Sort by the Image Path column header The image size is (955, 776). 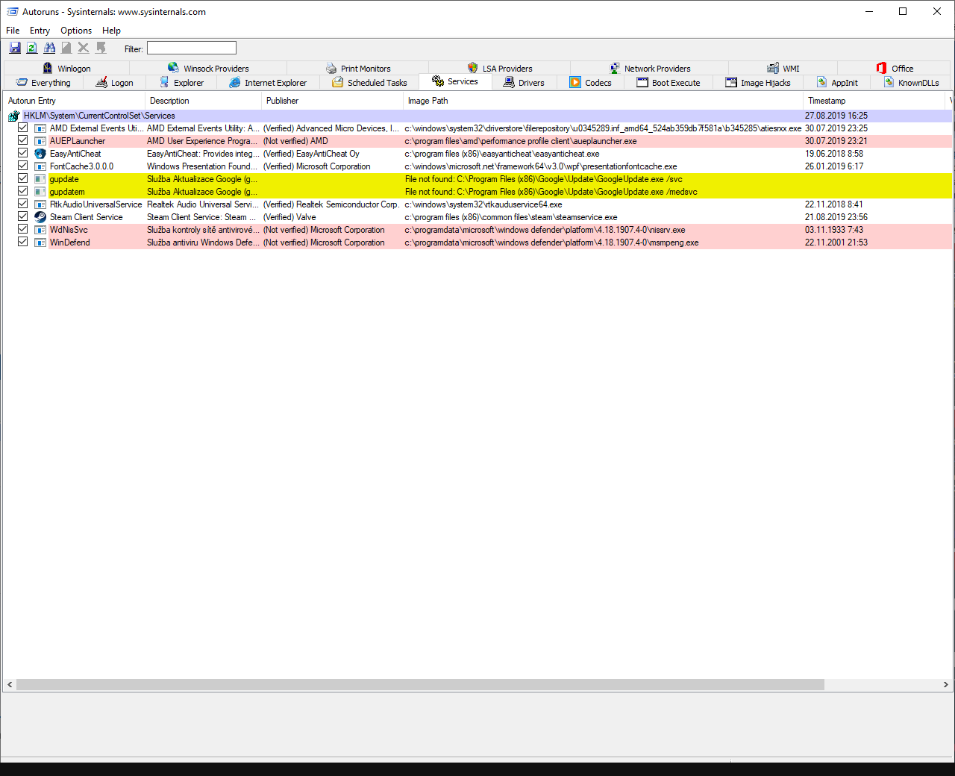pos(603,101)
